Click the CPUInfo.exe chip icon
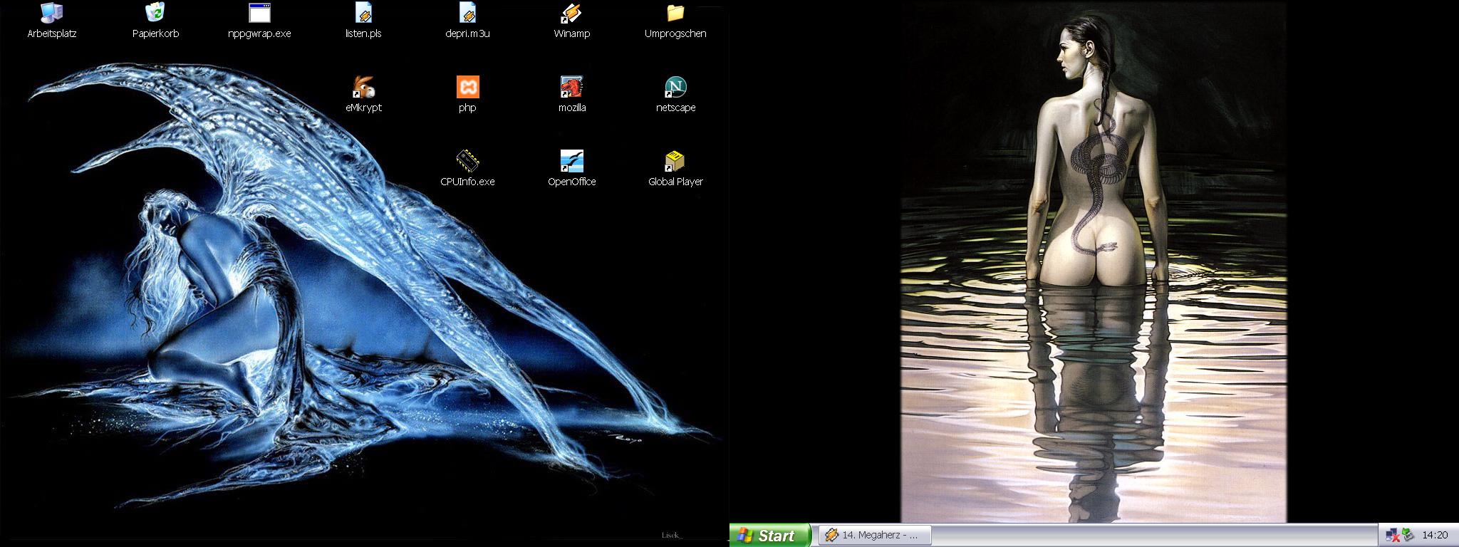The height and width of the screenshot is (547, 1459). click(x=467, y=162)
